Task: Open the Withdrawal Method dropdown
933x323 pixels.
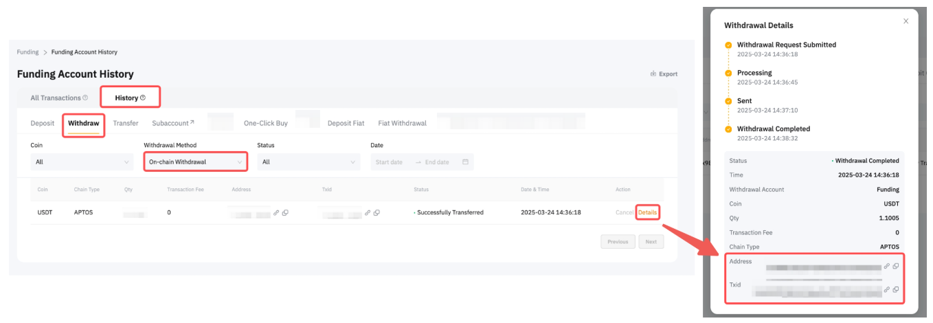Action: [x=195, y=162]
